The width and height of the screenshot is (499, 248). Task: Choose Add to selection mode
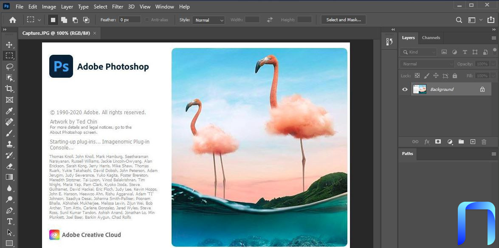[64, 20]
